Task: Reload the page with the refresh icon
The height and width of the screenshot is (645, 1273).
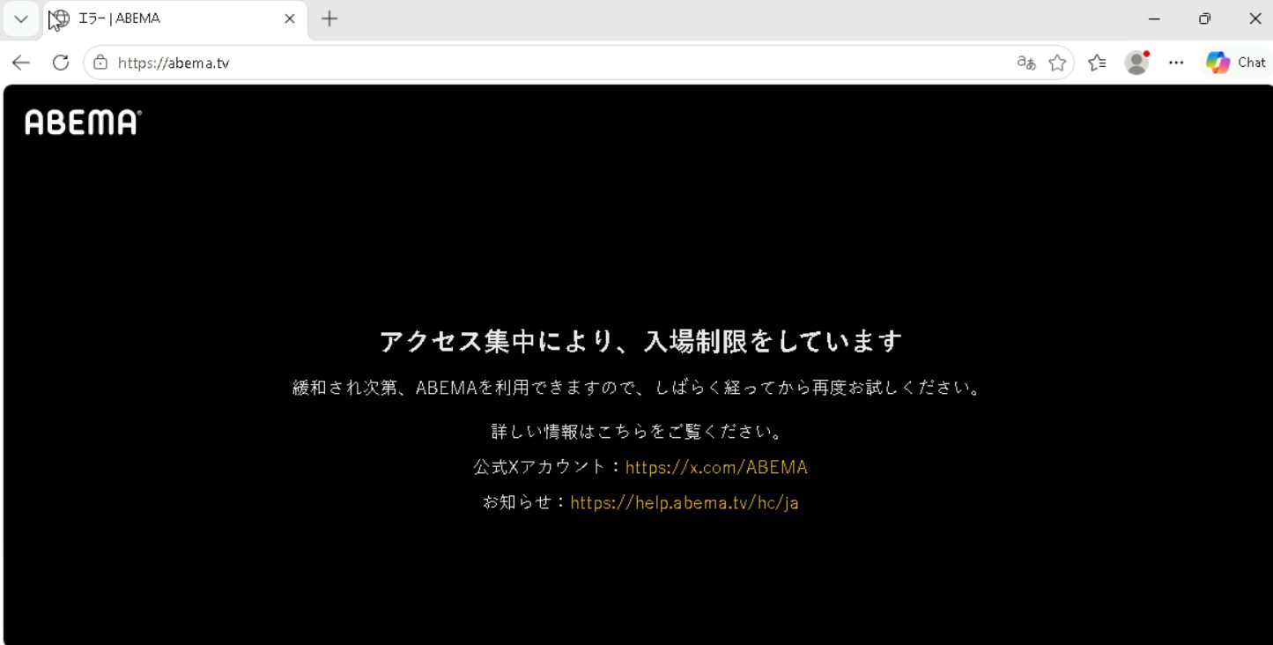Action: (61, 63)
